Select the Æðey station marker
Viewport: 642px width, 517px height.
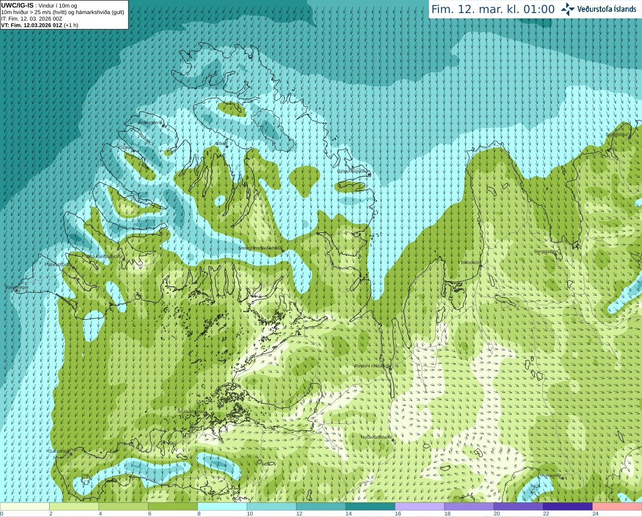pos(227,147)
